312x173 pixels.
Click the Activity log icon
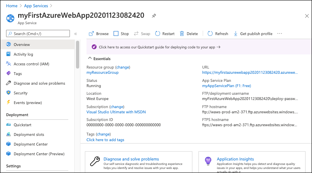coord(8,54)
